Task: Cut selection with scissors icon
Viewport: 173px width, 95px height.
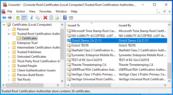Action: 32,18
